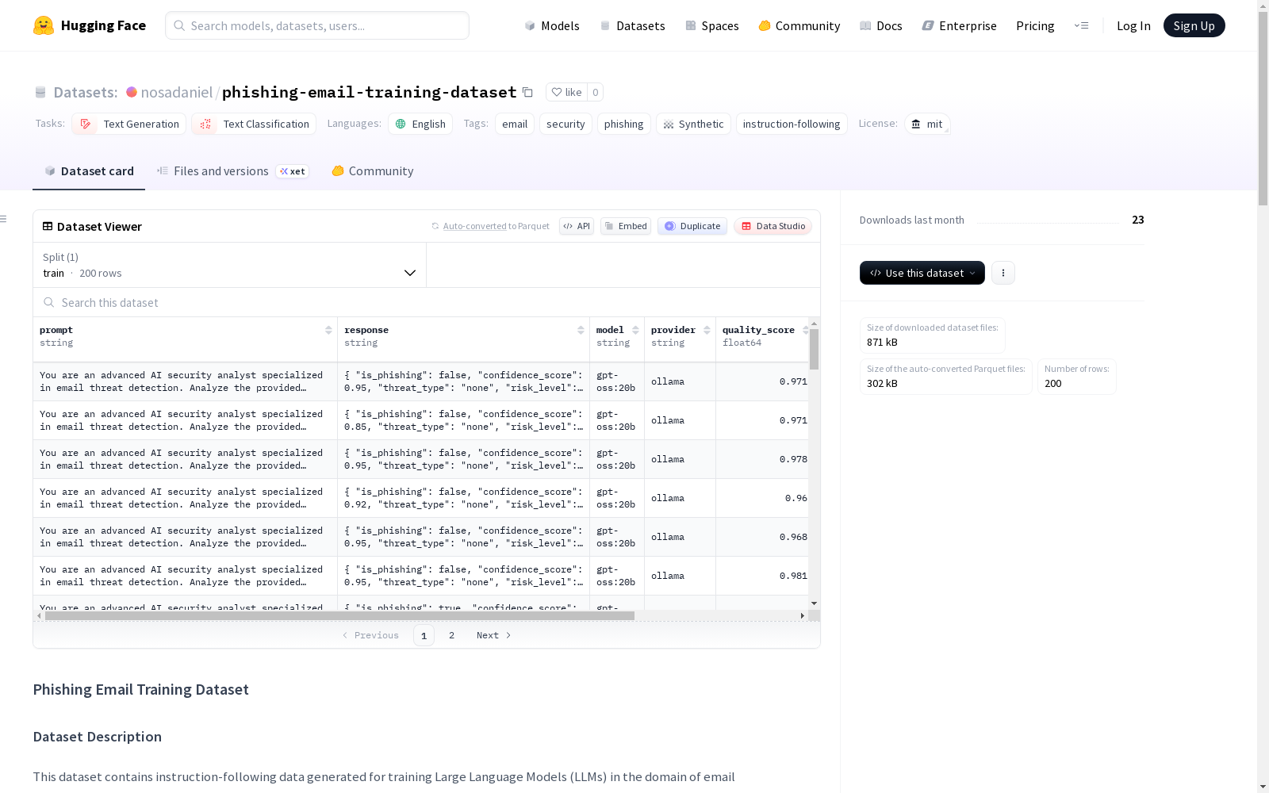Sort by the quality_score column
This screenshot has height=793, width=1269.
pyautogui.click(x=806, y=330)
